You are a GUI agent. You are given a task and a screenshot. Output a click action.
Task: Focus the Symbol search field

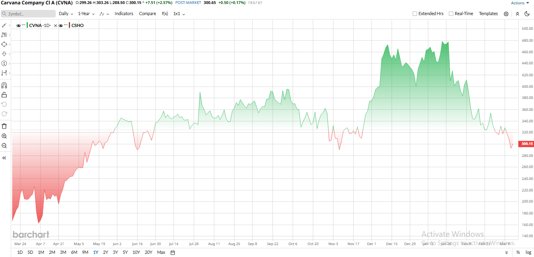28,14
